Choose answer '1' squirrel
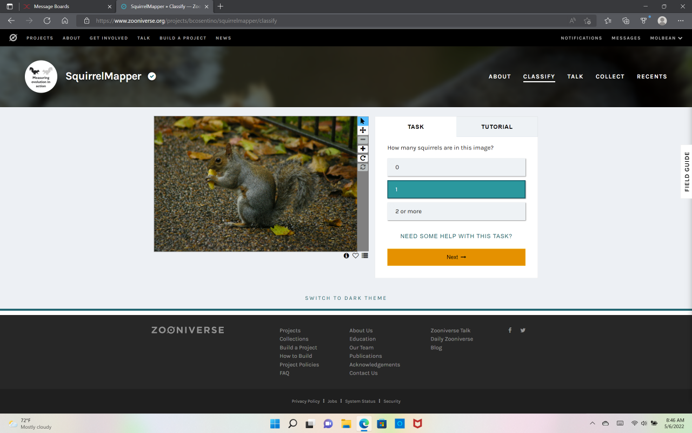Viewport: 692px width, 433px height. pos(456,189)
